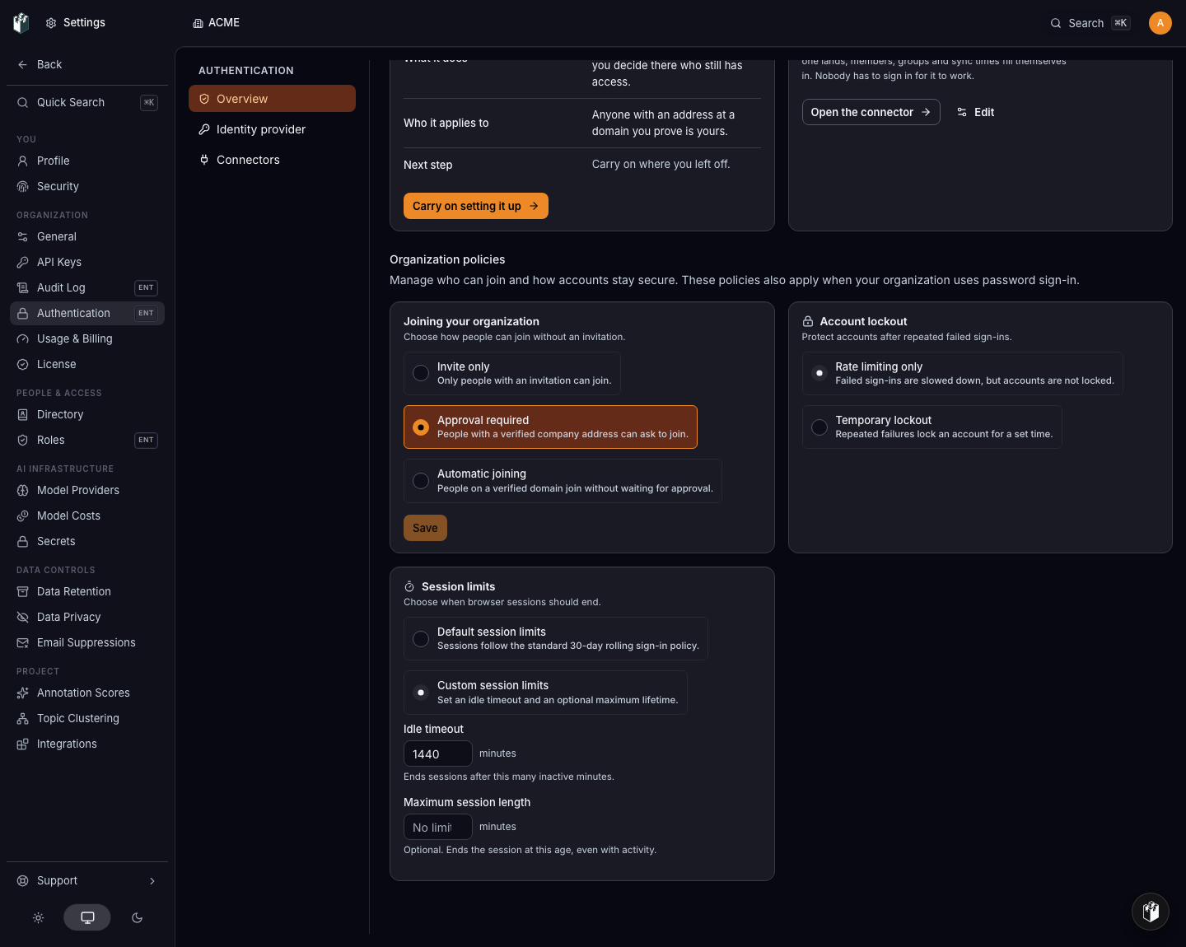Select Approval required joining option
Image resolution: width=1186 pixels, height=947 pixels.
point(550,427)
